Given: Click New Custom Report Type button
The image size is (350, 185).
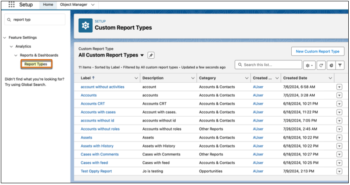Looking at the screenshot, I should (x=317, y=51).
